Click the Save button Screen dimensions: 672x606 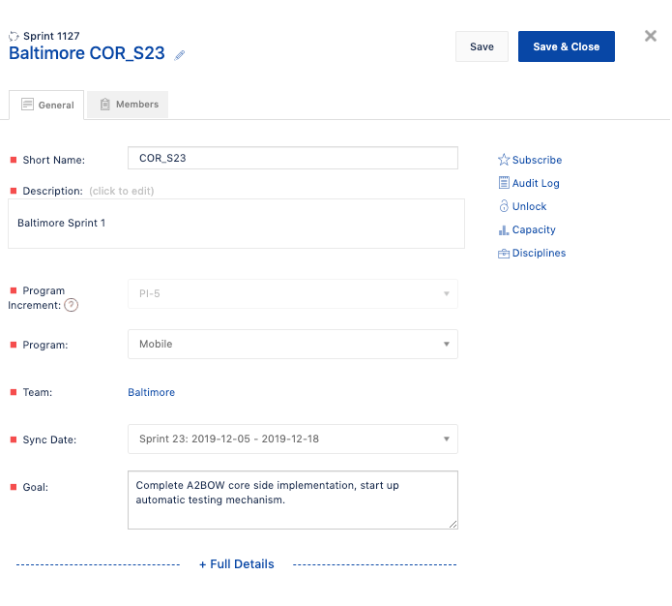pyautogui.click(x=482, y=46)
